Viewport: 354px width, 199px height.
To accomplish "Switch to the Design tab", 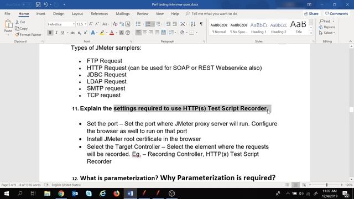I will pyautogui.click(x=59, y=13).
